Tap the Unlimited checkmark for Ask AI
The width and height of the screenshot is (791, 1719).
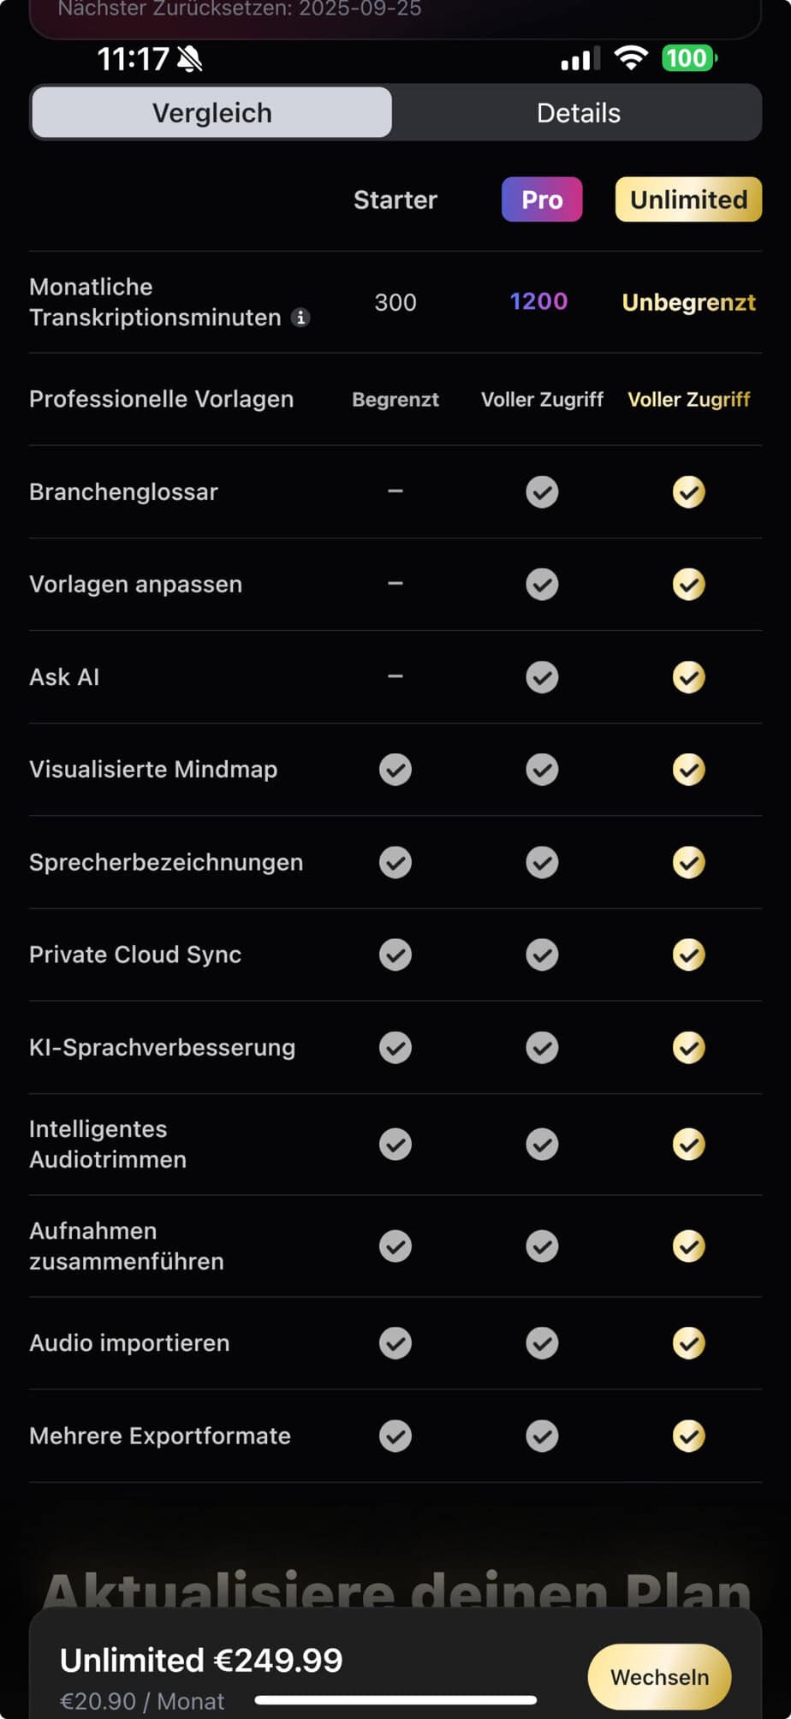click(688, 677)
